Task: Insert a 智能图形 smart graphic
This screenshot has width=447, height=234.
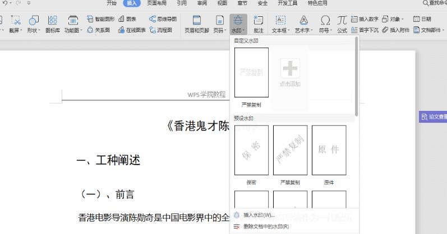Action: point(101,18)
